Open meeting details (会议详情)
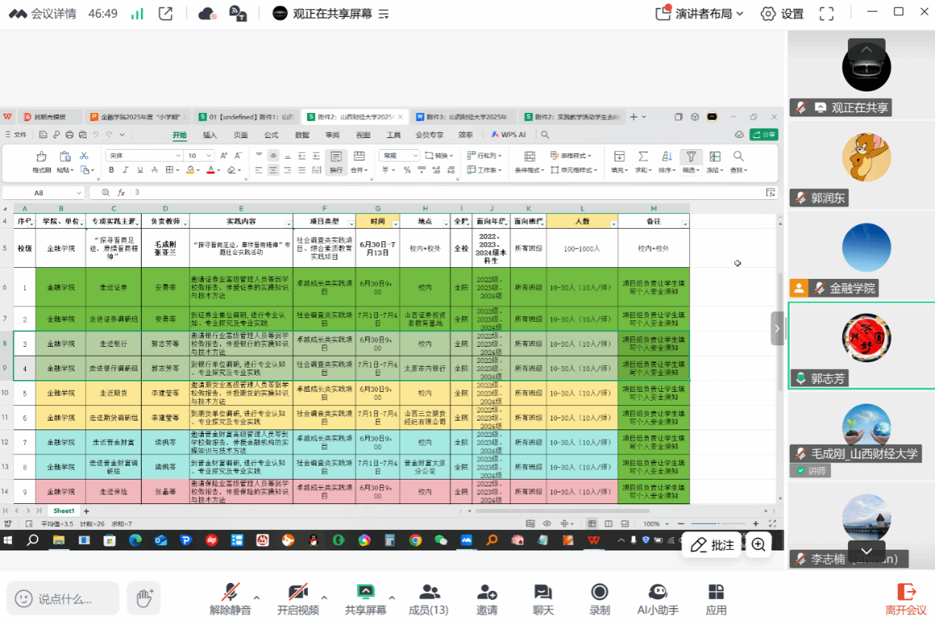The image size is (935, 625). pos(43,14)
